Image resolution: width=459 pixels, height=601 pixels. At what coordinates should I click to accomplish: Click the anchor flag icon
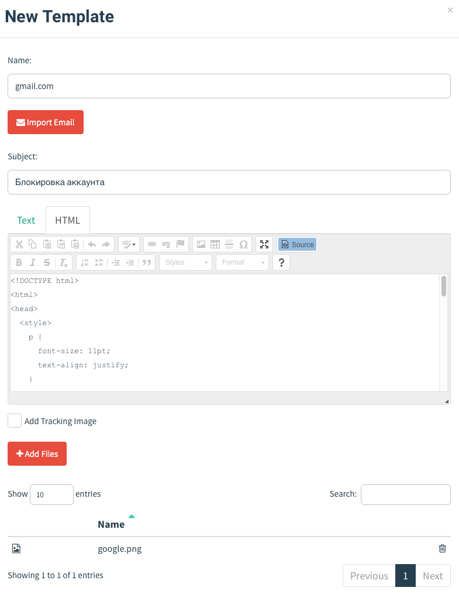click(x=180, y=244)
